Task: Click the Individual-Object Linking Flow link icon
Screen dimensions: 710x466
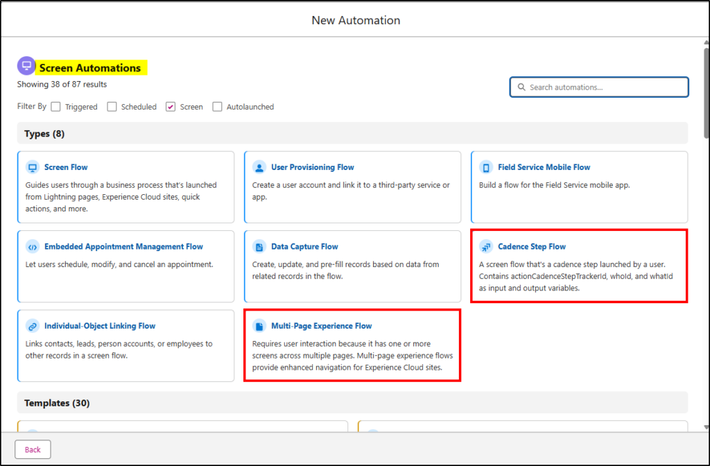Action: point(32,326)
